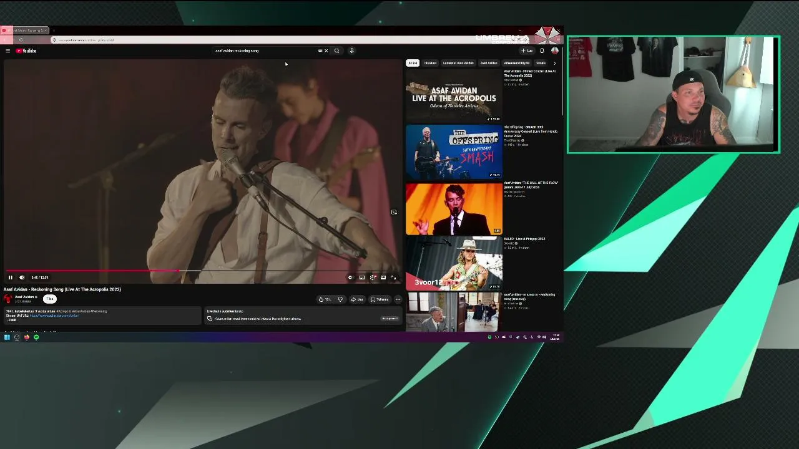Like the Reckoning Song video

(325, 299)
